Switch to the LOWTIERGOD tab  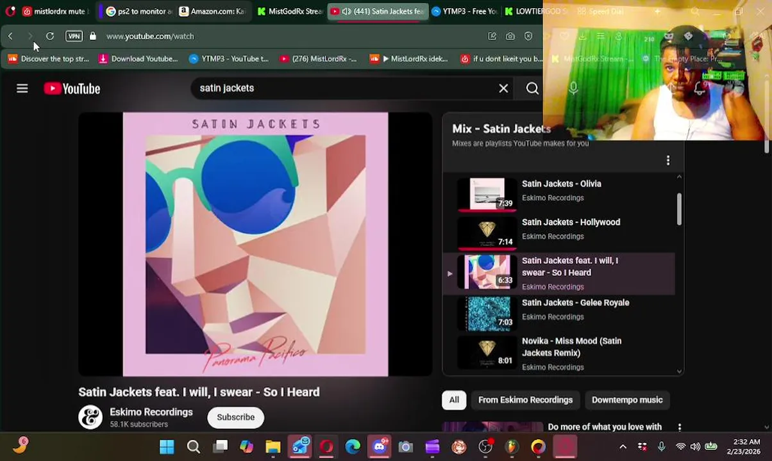coord(537,12)
